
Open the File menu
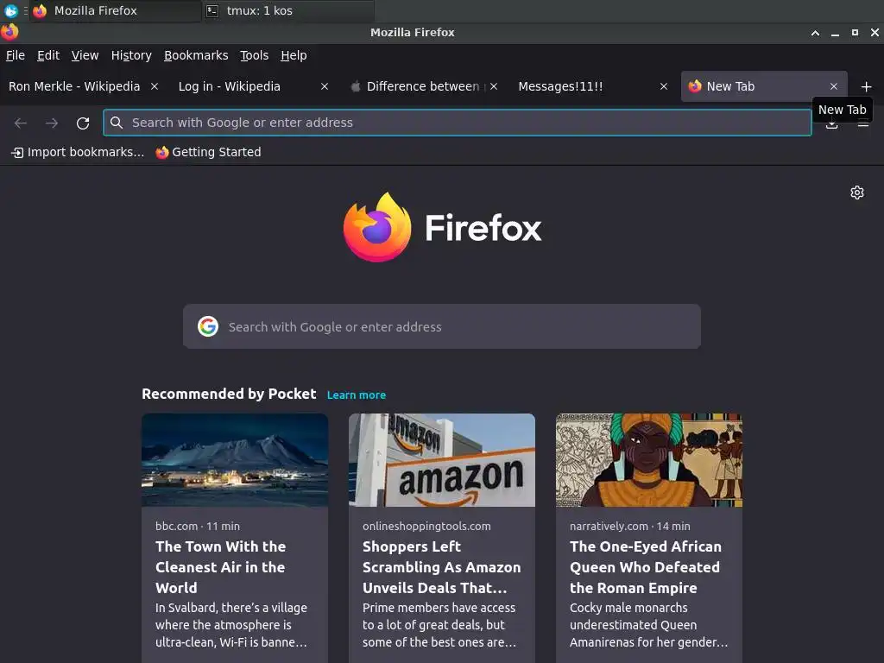point(16,55)
